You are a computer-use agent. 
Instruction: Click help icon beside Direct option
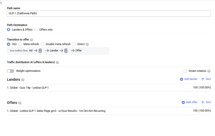[87, 44]
